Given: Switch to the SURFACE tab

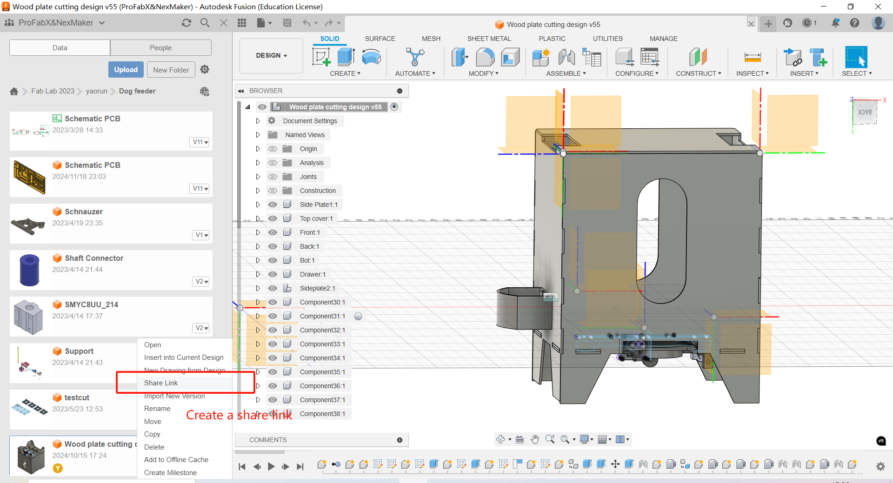Looking at the screenshot, I should (380, 39).
